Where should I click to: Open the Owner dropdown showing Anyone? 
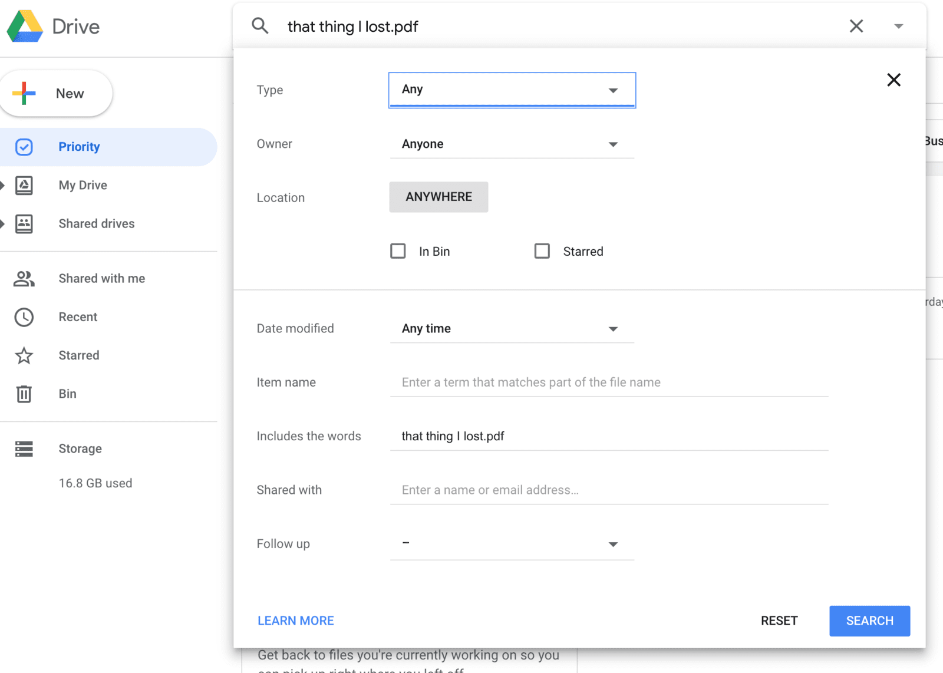point(512,144)
